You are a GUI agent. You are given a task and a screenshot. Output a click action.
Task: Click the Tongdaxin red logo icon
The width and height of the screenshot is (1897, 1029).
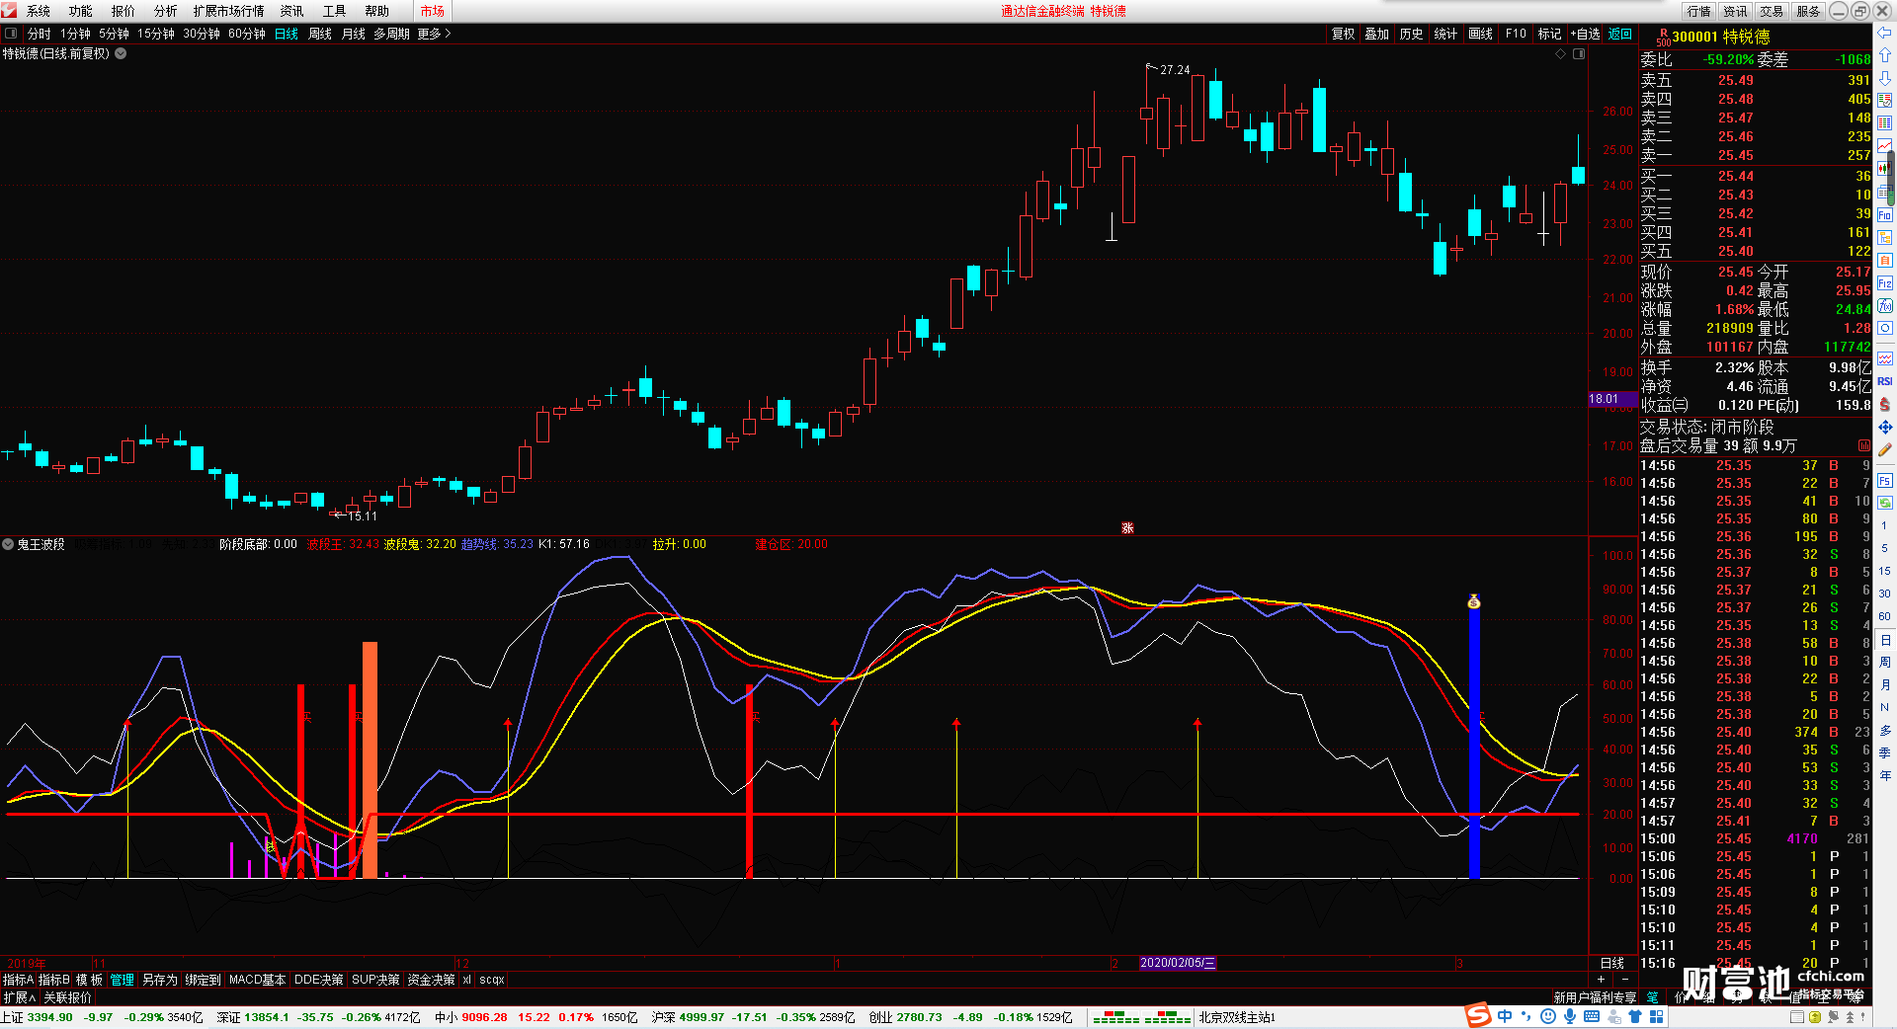coord(9,11)
